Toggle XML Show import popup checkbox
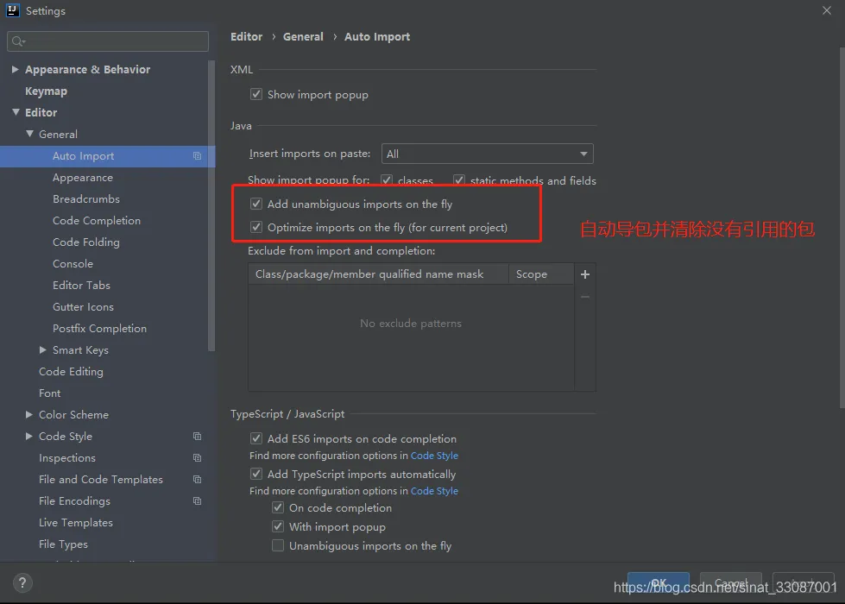The image size is (845, 604). pos(256,94)
